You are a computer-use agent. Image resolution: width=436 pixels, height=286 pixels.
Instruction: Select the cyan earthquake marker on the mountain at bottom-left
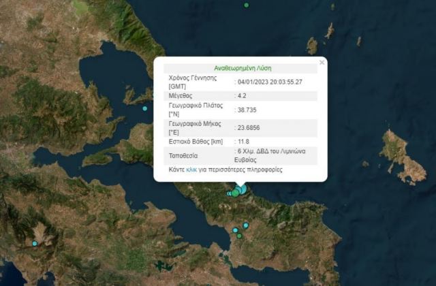click(35, 244)
